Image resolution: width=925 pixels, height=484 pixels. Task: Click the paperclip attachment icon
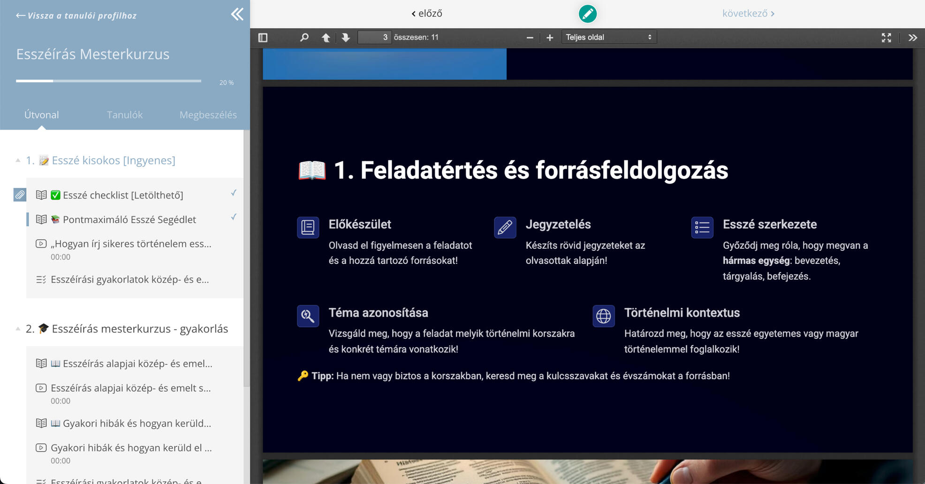pyautogui.click(x=20, y=194)
